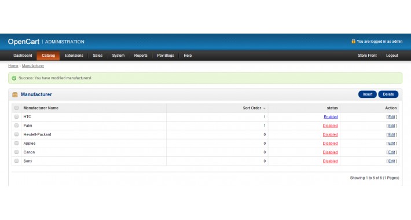The image size is (411, 220).
Task: Go to Store Front
Action: pos(367,56)
